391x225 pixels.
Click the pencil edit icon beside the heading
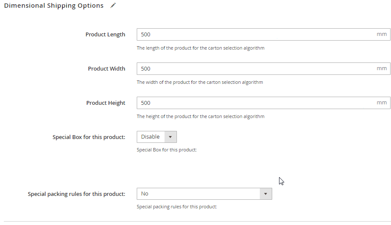coord(113,6)
